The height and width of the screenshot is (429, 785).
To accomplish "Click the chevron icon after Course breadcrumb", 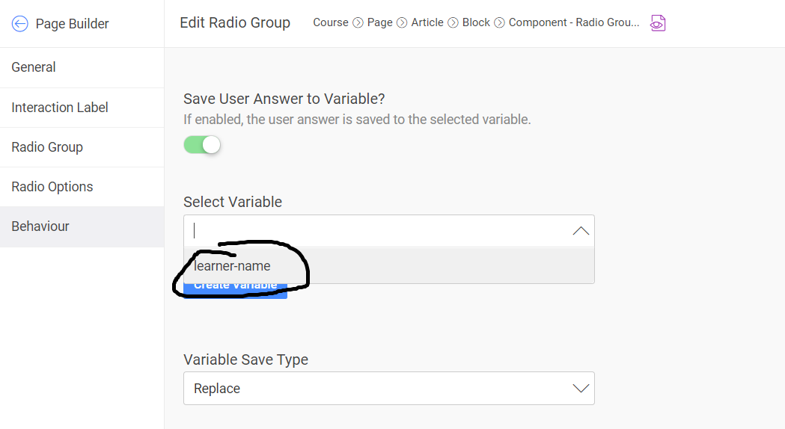I will (358, 23).
